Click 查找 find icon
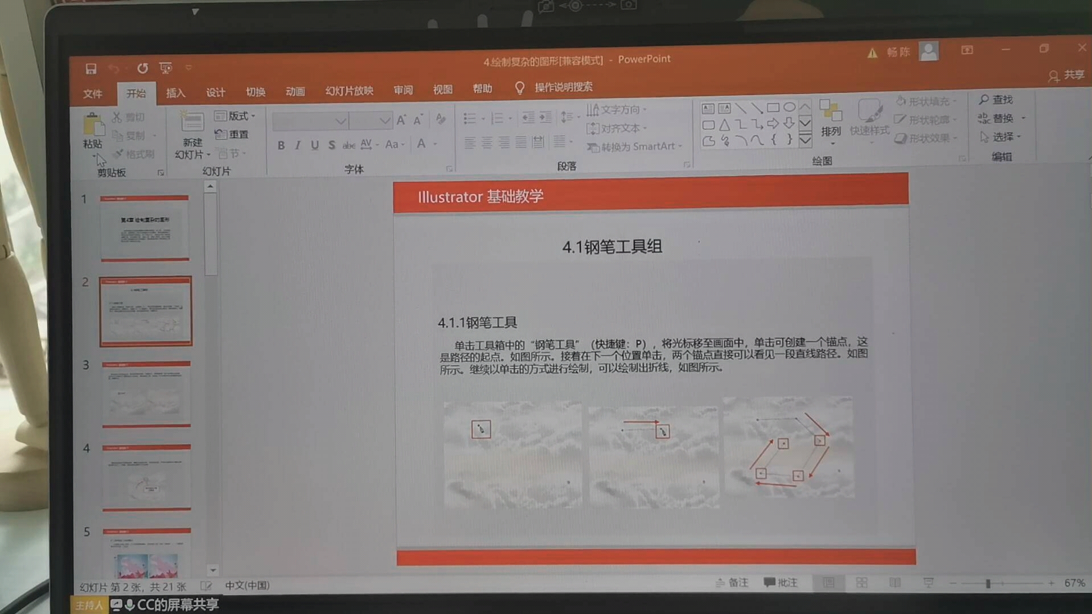Image resolution: width=1092 pixels, height=614 pixels. point(996,100)
